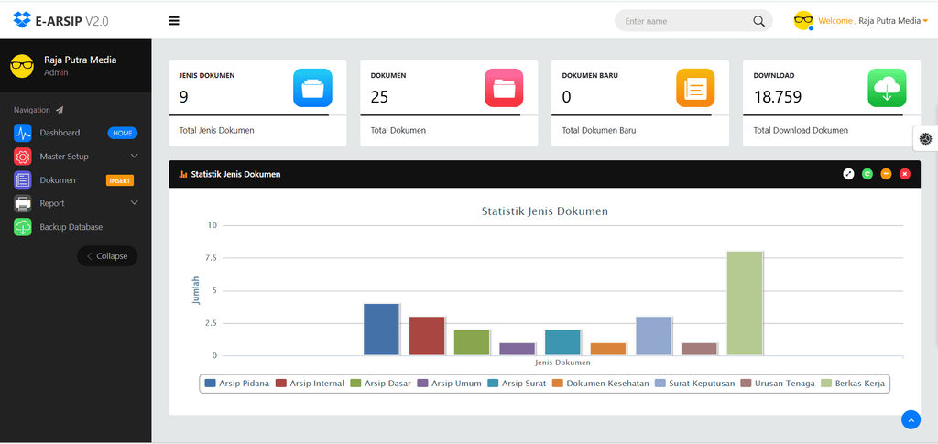This screenshot has width=938, height=444.
Task: Click the 18.759 download count
Action: [x=777, y=97]
